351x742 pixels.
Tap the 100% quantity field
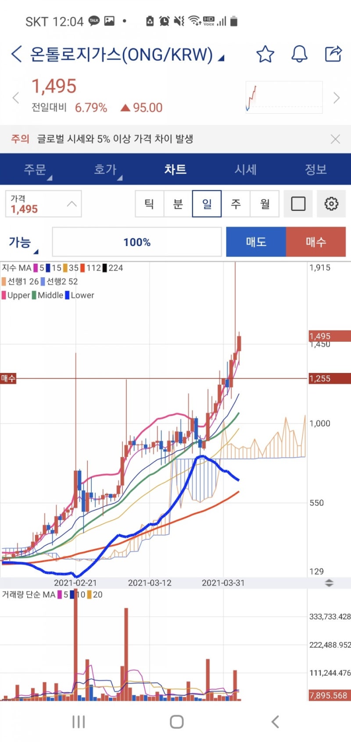[137, 242]
